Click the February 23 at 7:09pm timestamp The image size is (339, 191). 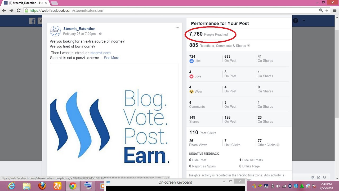click(79, 34)
